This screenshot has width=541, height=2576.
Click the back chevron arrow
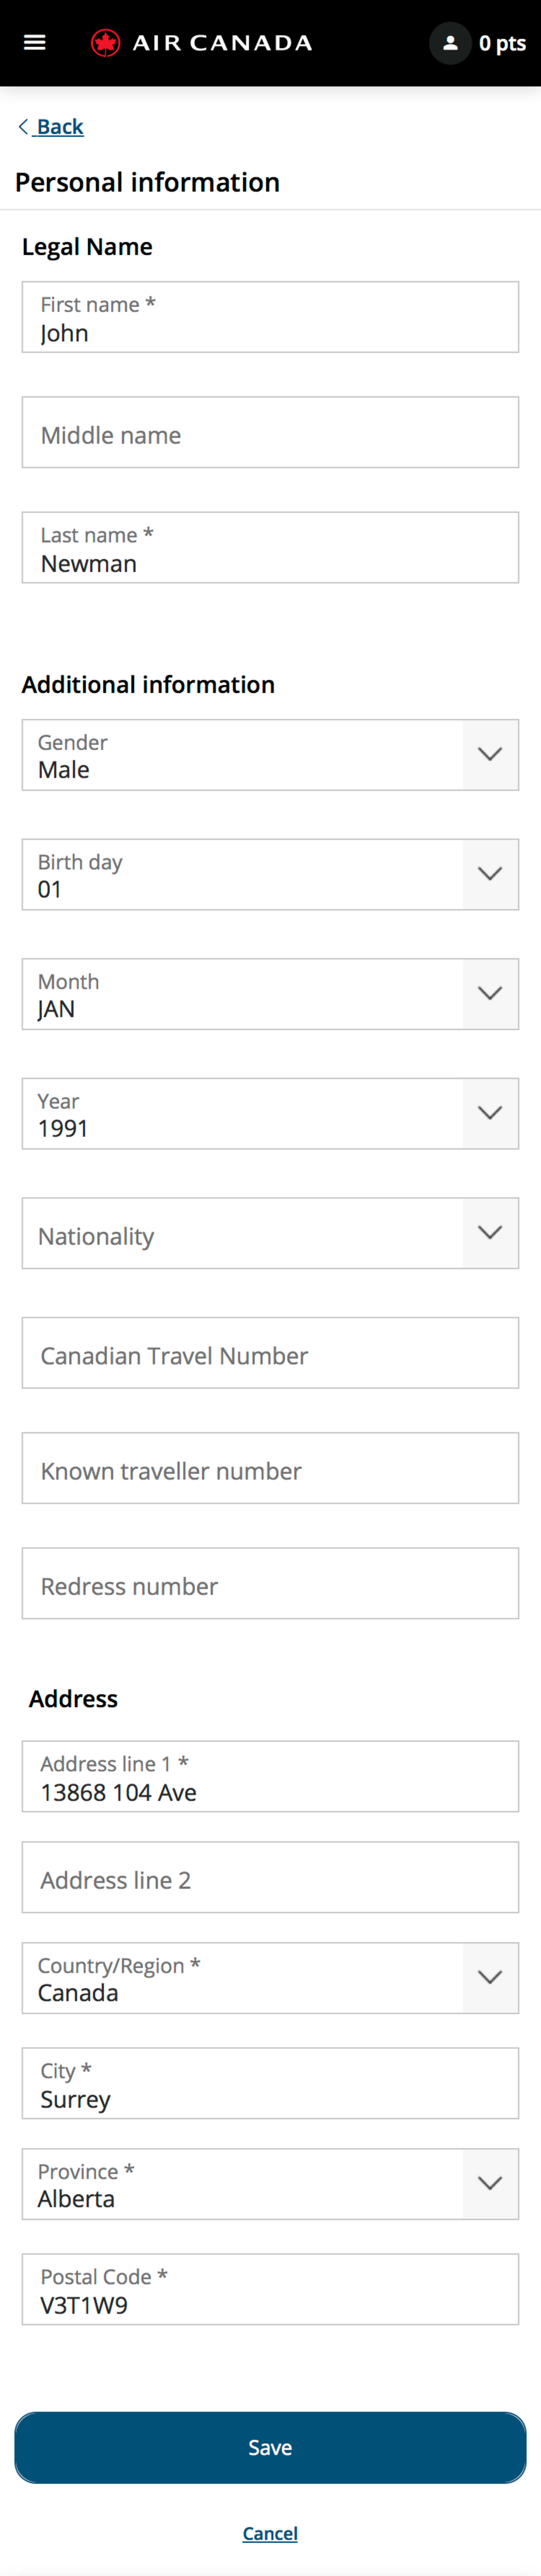[x=22, y=126]
